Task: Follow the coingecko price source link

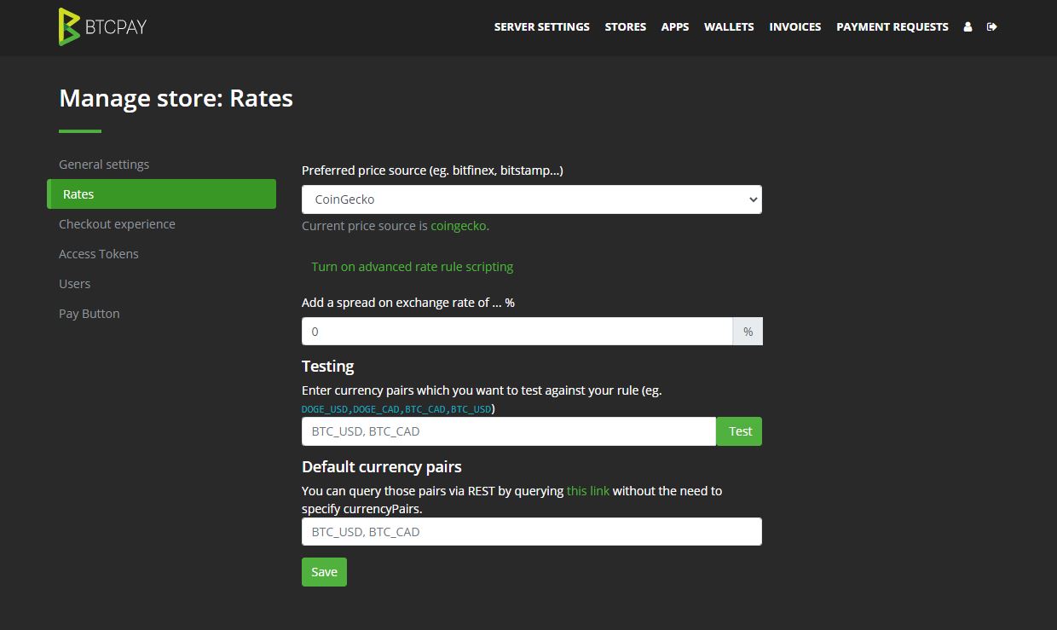Action: click(x=458, y=227)
